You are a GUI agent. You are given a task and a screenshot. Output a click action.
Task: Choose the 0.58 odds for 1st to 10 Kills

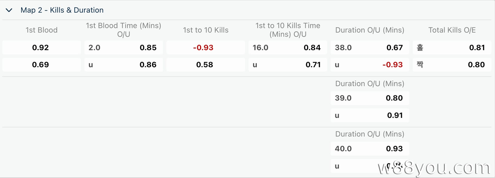pyautogui.click(x=206, y=65)
